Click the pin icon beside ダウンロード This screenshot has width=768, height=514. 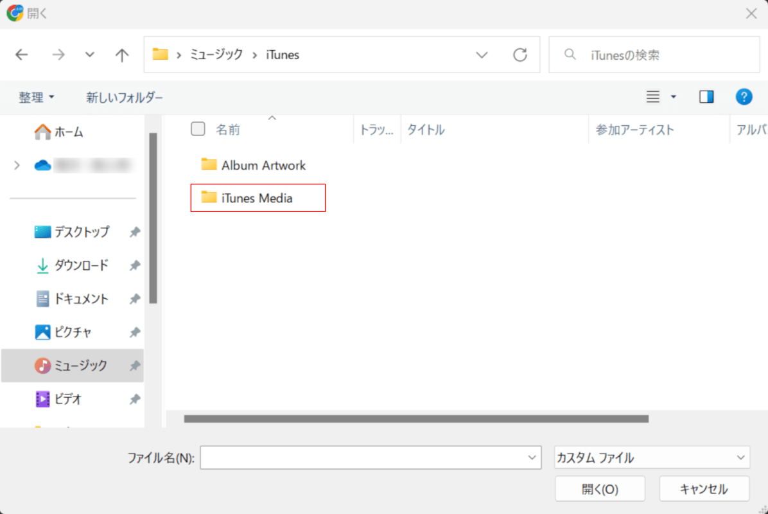[135, 265]
